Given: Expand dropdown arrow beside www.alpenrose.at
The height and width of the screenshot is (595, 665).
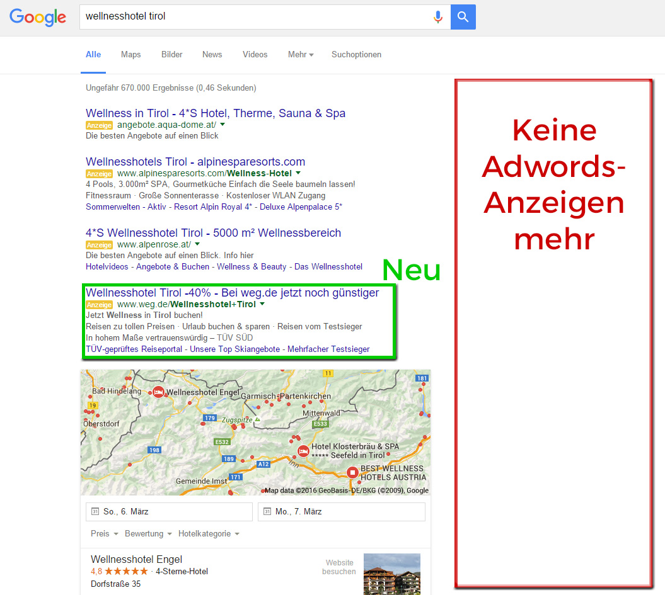Looking at the screenshot, I should (197, 244).
